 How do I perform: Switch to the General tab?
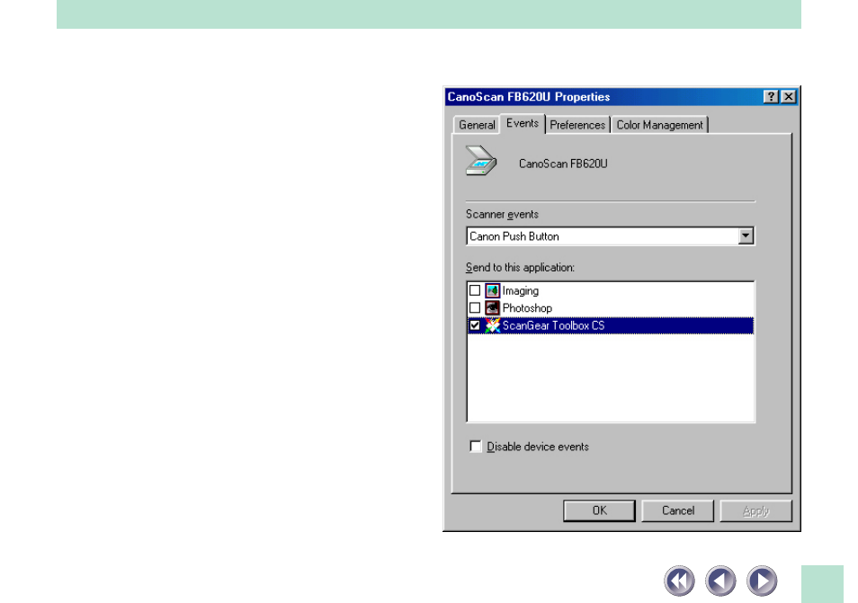point(477,125)
